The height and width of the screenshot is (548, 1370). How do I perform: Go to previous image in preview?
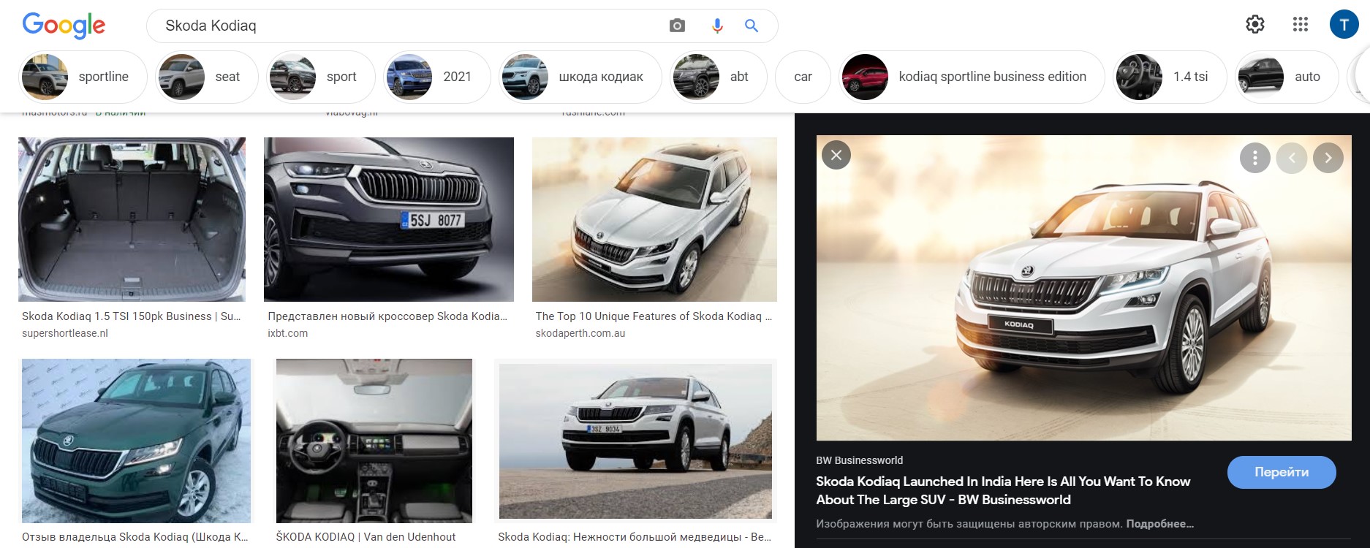point(1291,158)
